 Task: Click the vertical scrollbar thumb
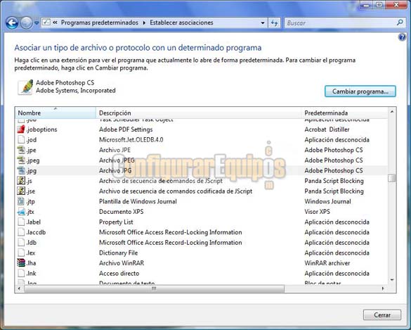tap(392, 178)
